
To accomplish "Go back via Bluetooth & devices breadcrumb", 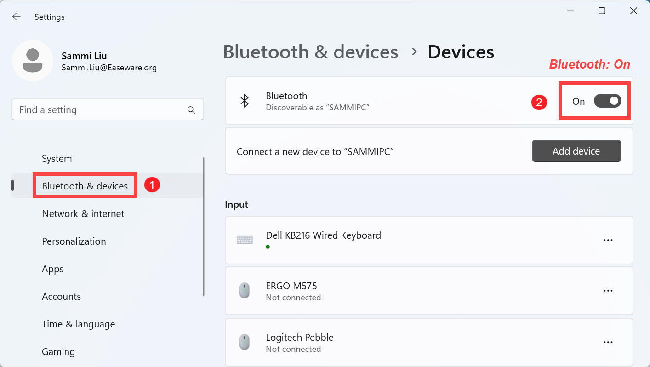I will pos(310,52).
